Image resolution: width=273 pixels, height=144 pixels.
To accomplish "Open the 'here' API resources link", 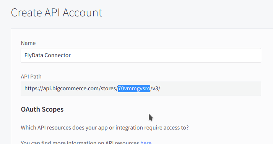I will [146, 142].
